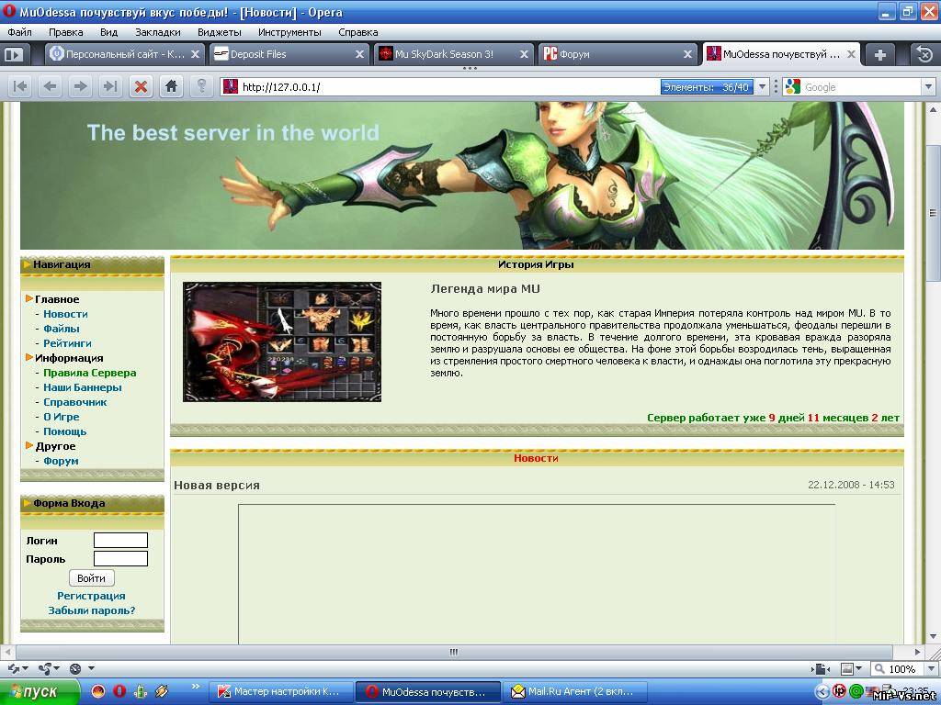This screenshot has height=705, width=941.
Task: Open the Файлы navigation link
Action: point(62,329)
